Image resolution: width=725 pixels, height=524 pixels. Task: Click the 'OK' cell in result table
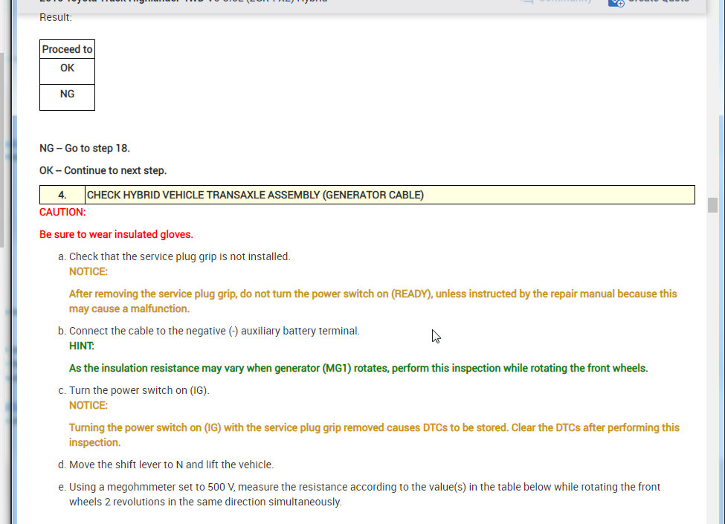coord(67,71)
